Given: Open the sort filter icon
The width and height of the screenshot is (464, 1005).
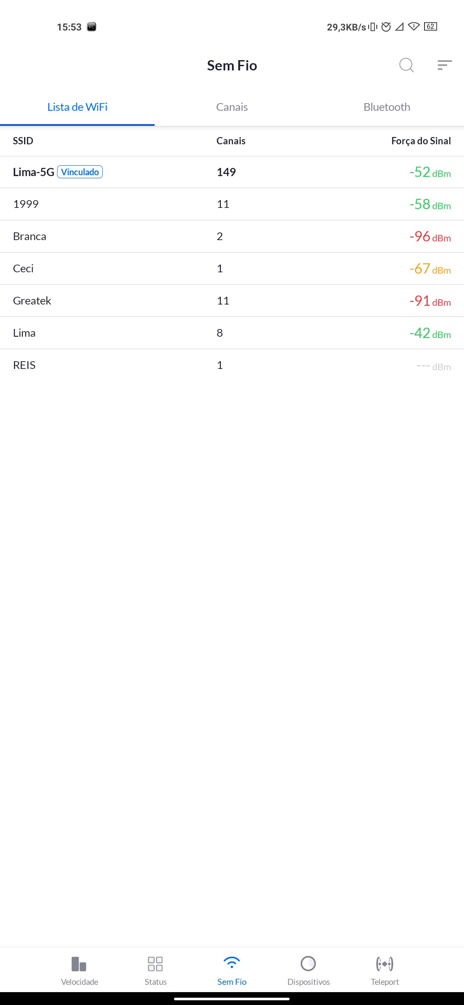Looking at the screenshot, I should click(x=444, y=65).
